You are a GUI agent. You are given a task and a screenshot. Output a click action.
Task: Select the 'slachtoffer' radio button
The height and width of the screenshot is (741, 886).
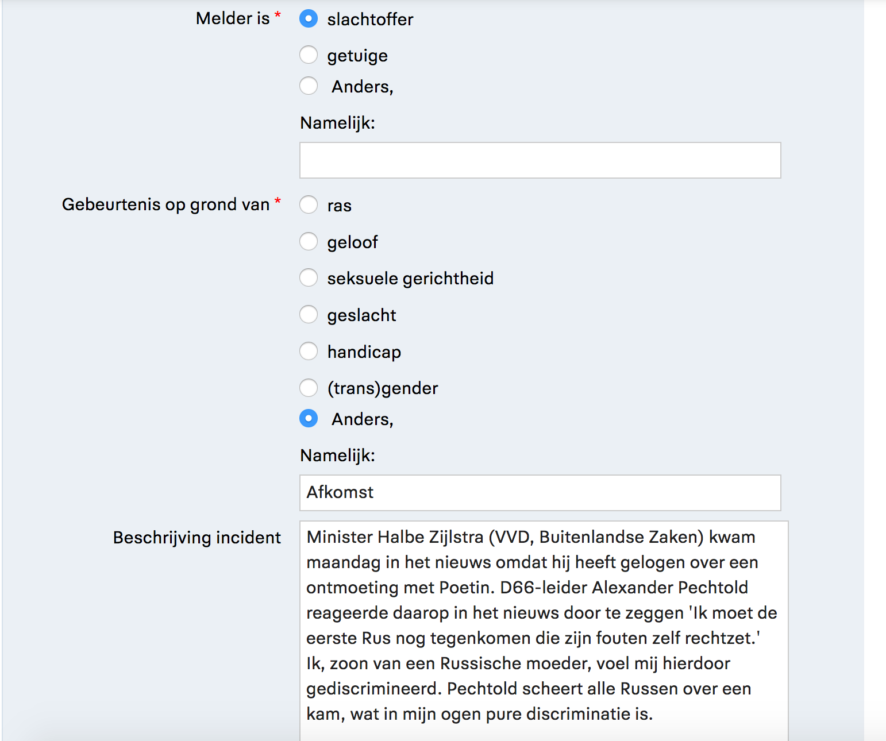pyautogui.click(x=309, y=19)
